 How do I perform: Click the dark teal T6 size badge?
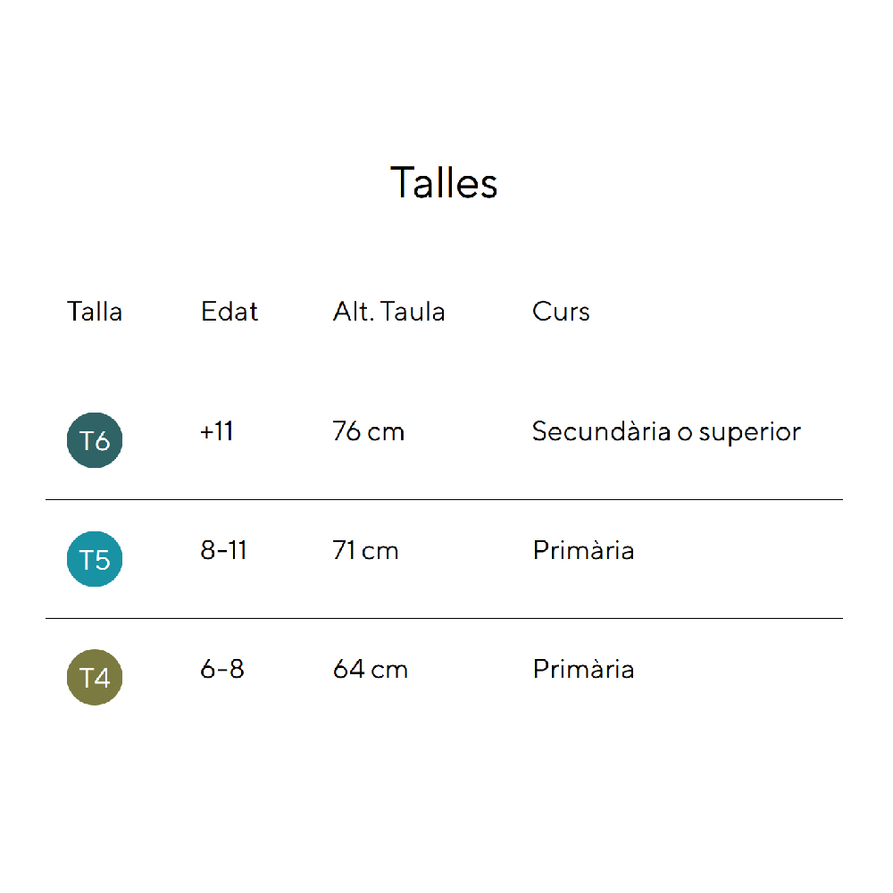pos(95,440)
